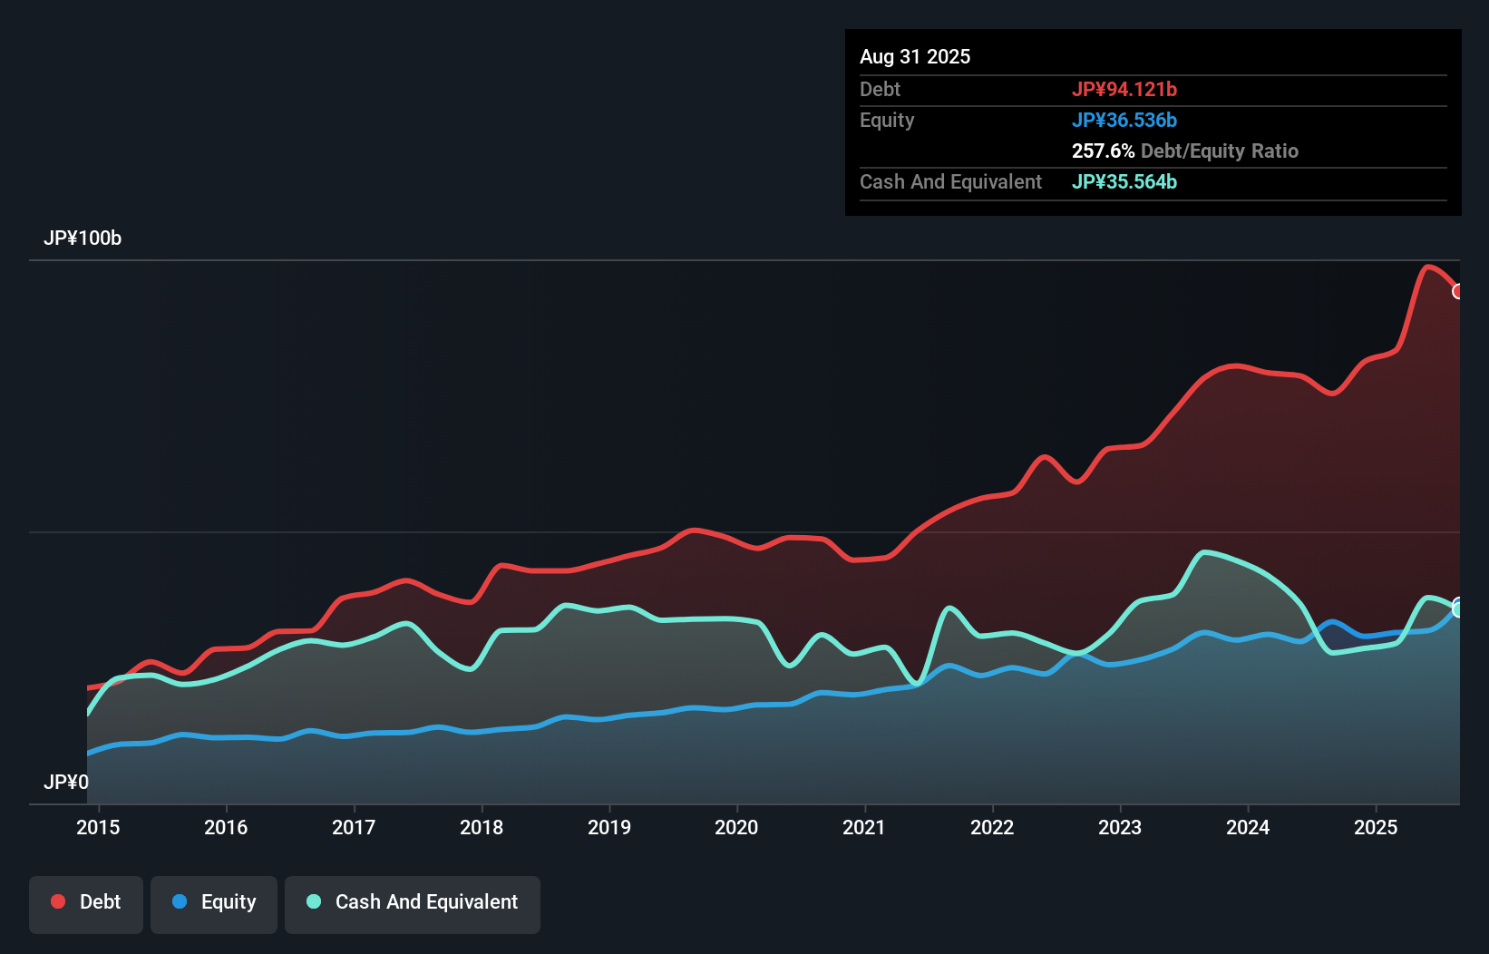Select the circular debt marker at chart end
This screenshot has width=1489, height=954.
1458,292
